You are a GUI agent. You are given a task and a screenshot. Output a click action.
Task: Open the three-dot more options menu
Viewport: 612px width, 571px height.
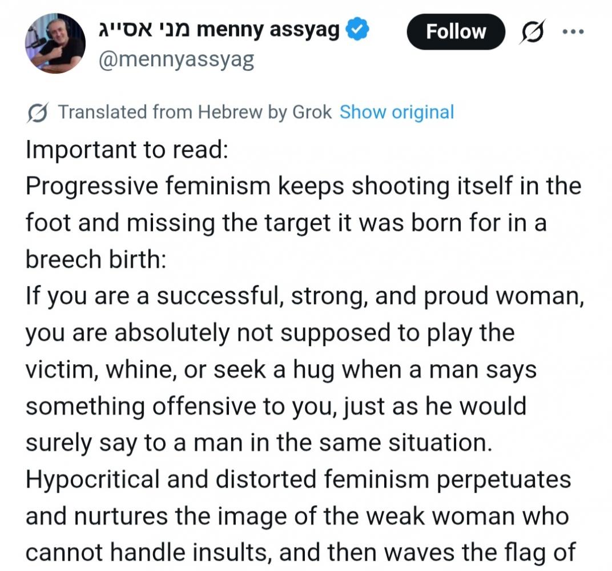571,32
